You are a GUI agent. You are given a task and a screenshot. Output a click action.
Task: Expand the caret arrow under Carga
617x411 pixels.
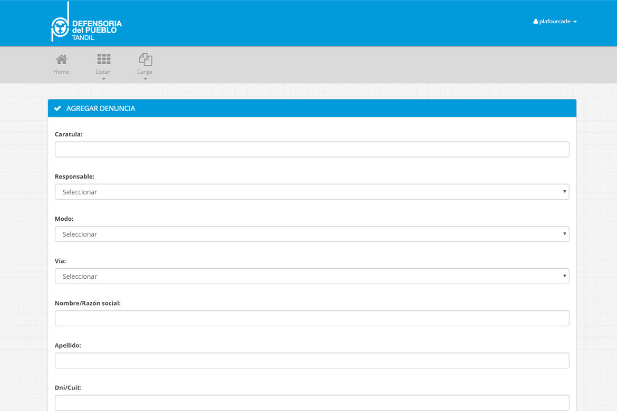pyautogui.click(x=145, y=79)
